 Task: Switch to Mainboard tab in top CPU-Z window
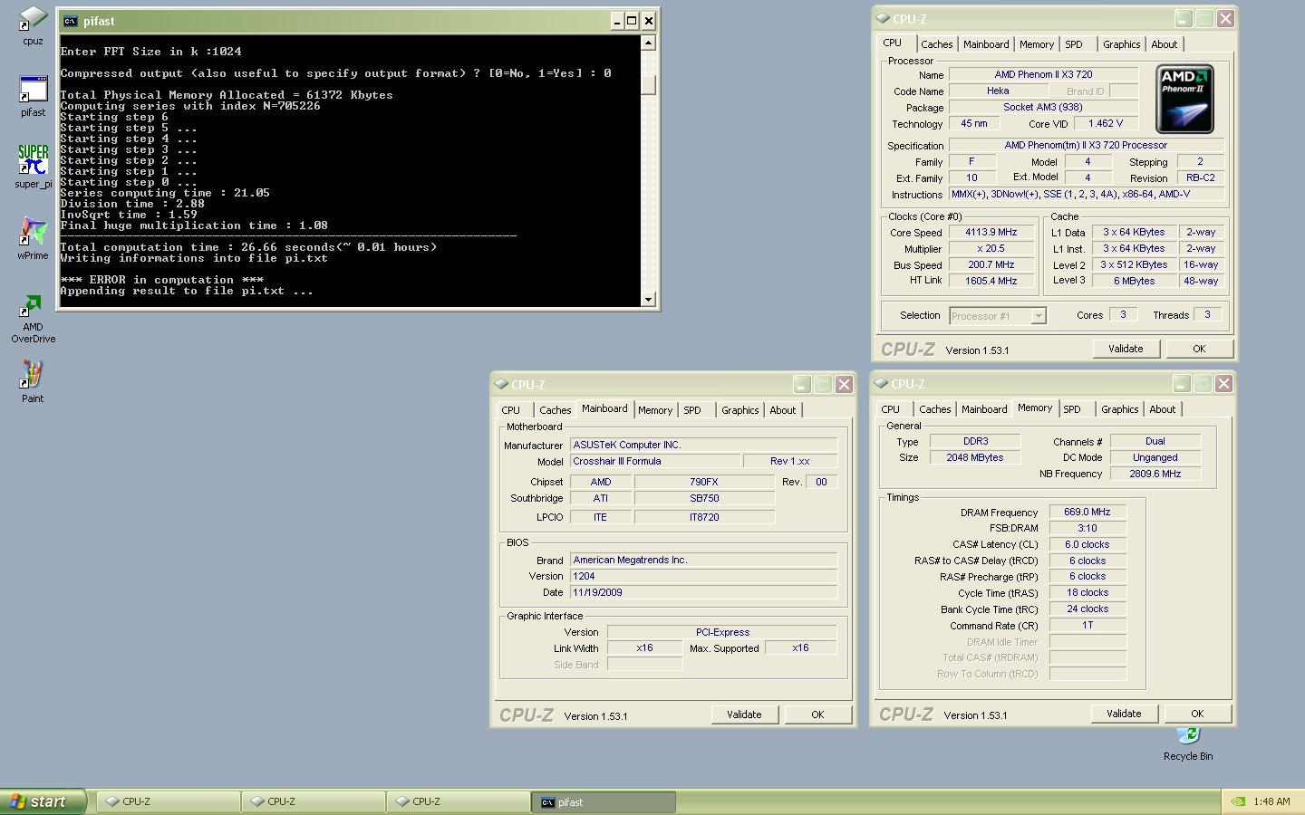986,44
